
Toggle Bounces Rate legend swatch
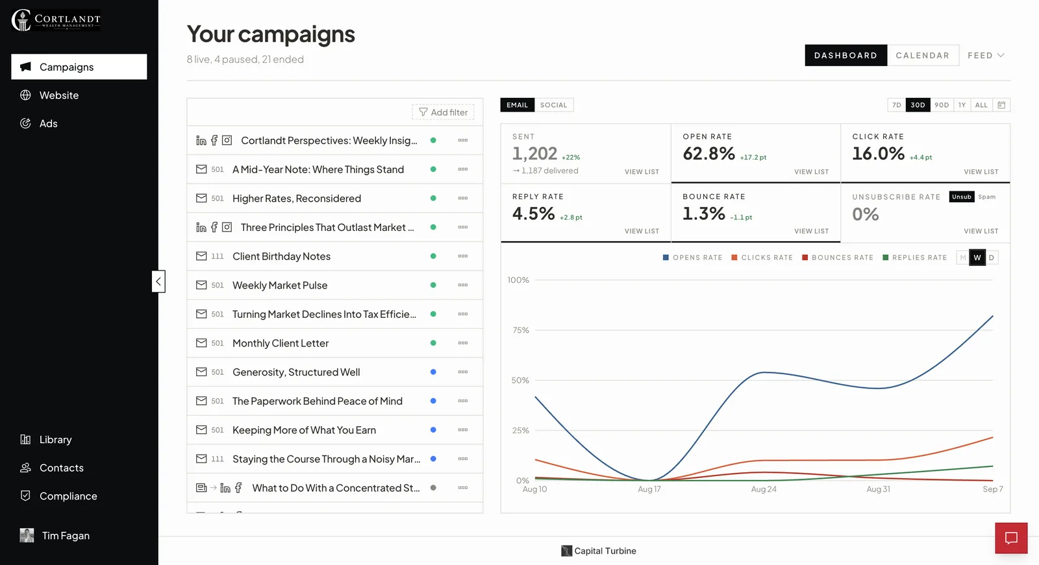tap(805, 258)
